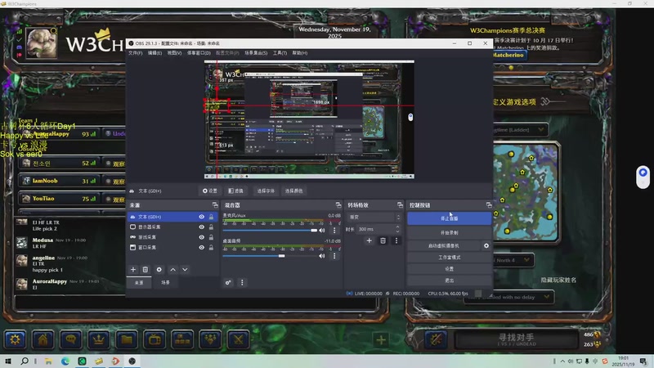This screenshot has height=368, width=654.
Task: Undock the 混音器 mixer panel
Action: point(338,205)
